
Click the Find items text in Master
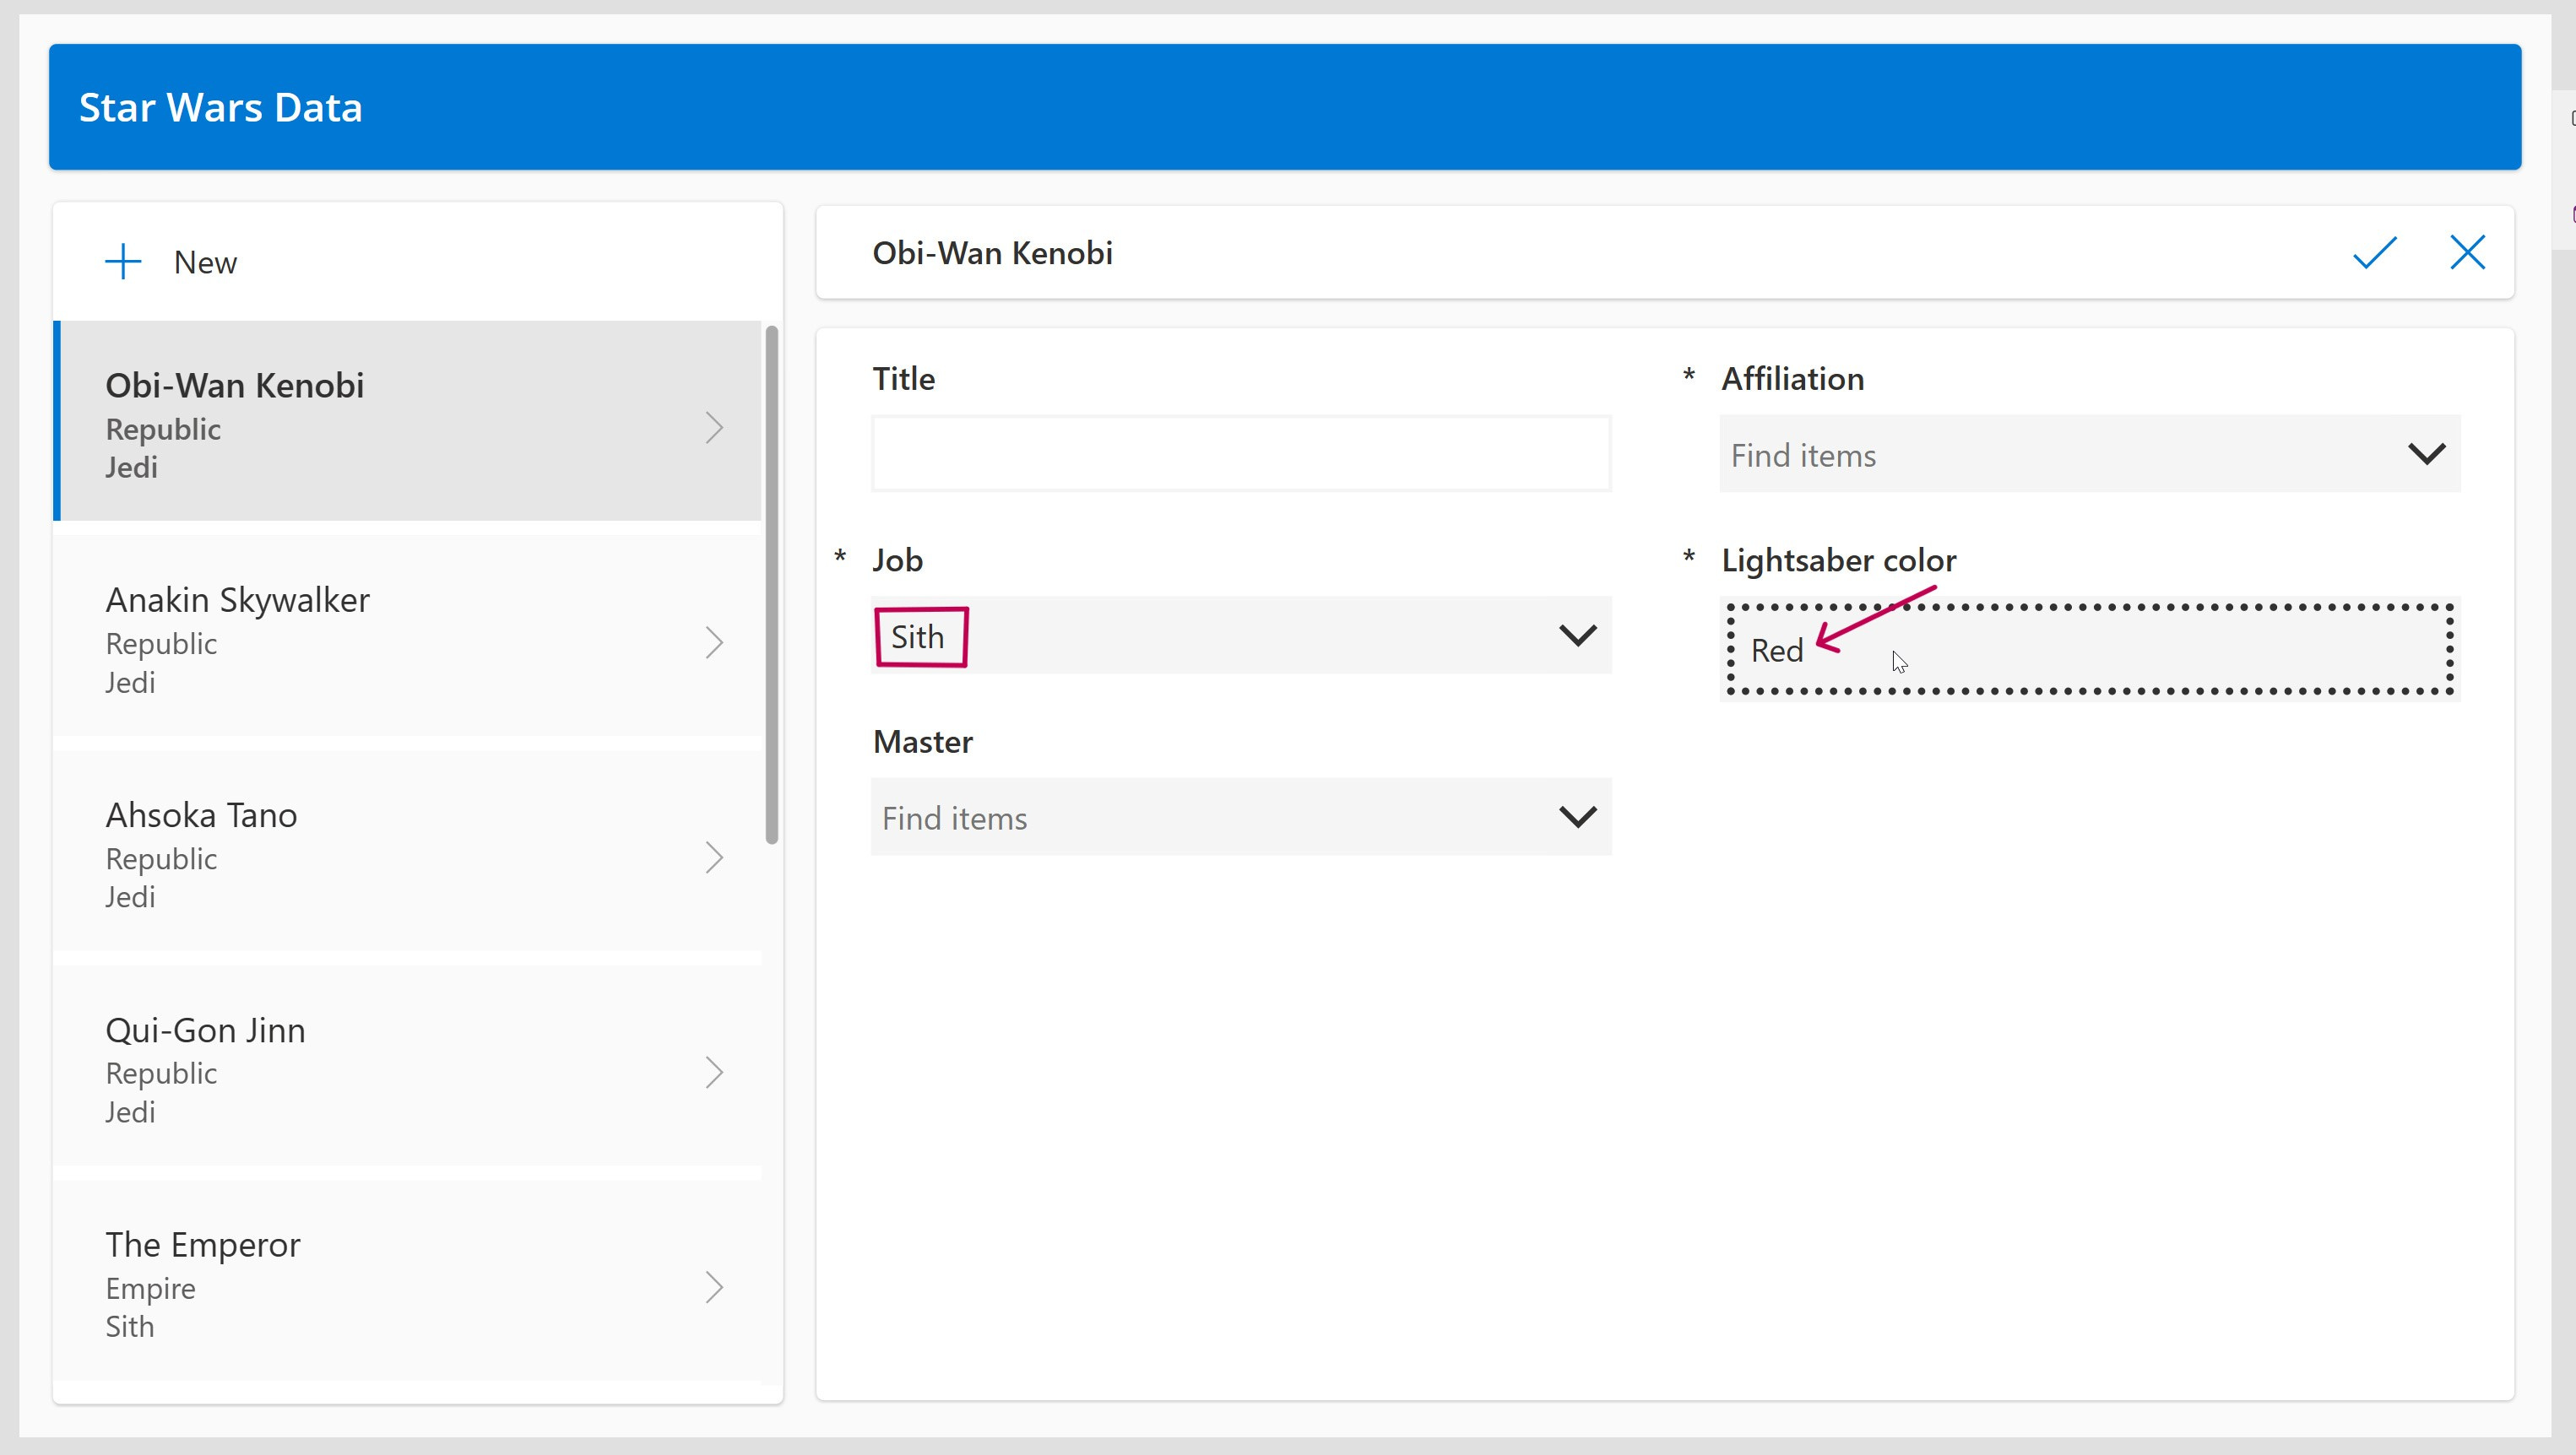(955, 819)
